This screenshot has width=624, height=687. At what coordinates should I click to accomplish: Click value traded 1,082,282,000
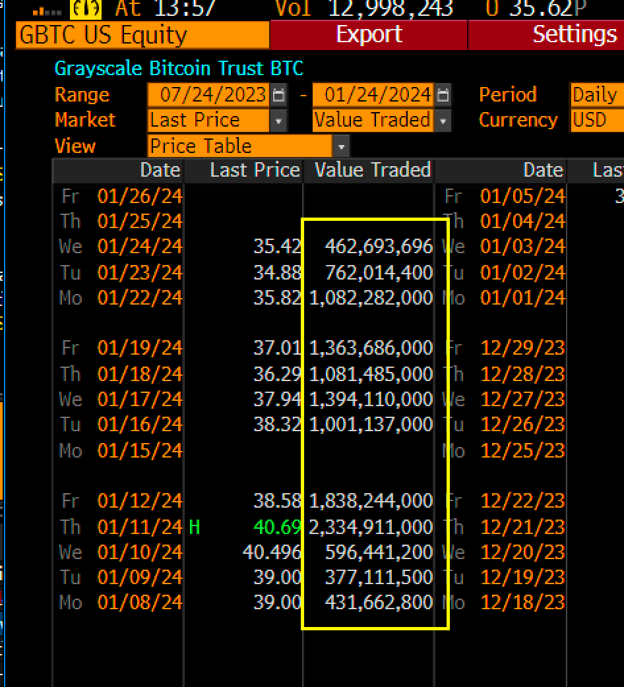[x=371, y=299]
